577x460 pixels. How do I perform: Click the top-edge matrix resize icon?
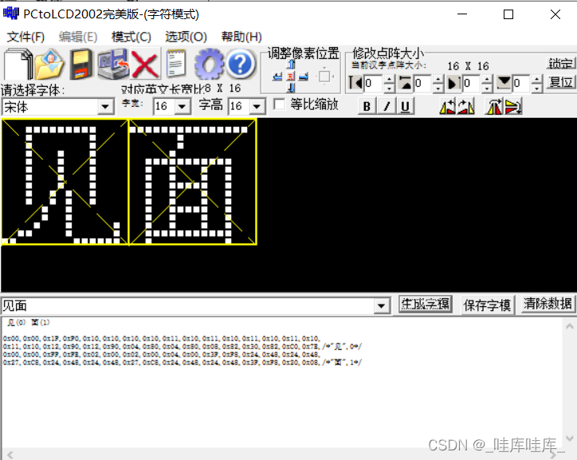(406, 83)
